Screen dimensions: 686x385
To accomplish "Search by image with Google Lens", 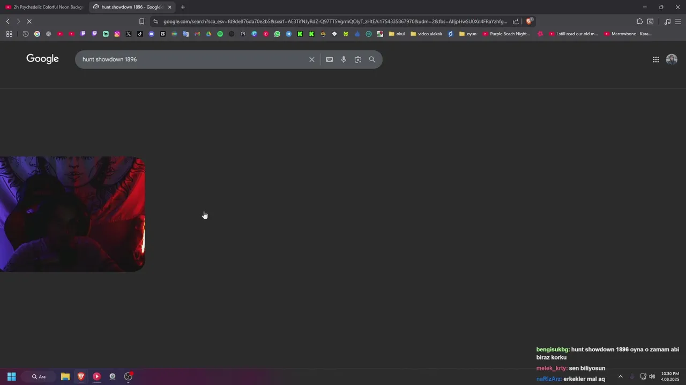I will pyautogui.click(x=358, y=59).
